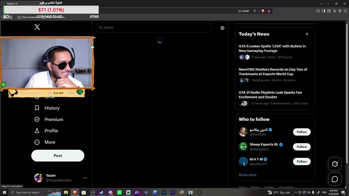Open Discord from the taskbar
Viewport: 349px width, 196px height.
coord(110,192)
